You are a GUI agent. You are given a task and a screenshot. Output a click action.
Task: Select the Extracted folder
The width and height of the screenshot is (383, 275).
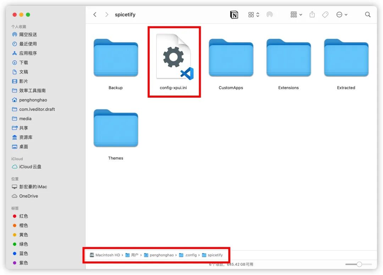tap(346, 64)
